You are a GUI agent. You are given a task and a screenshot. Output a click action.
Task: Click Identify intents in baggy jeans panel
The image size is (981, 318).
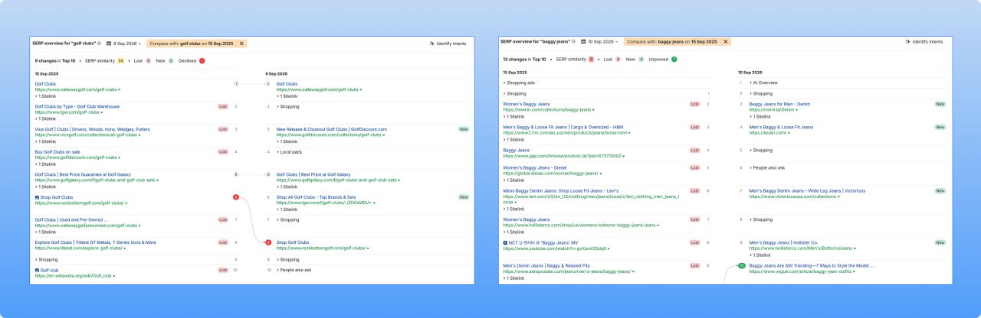click(x=923, y=41)
